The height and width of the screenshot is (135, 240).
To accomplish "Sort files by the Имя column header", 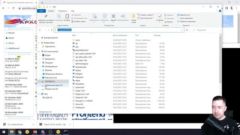I will click(x=74, y=35).
